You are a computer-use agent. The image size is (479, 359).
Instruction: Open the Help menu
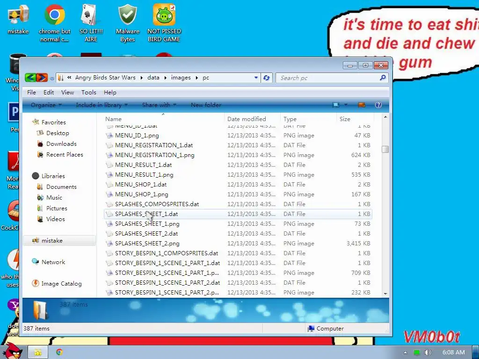pos(110,92)
